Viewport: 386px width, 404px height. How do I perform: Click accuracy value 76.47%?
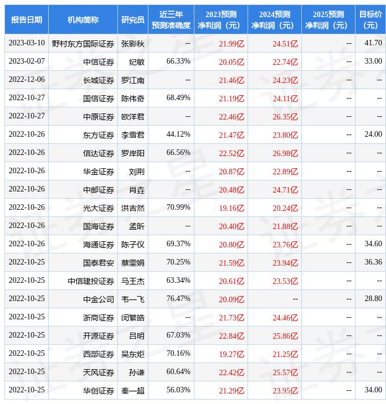point(178,299)
